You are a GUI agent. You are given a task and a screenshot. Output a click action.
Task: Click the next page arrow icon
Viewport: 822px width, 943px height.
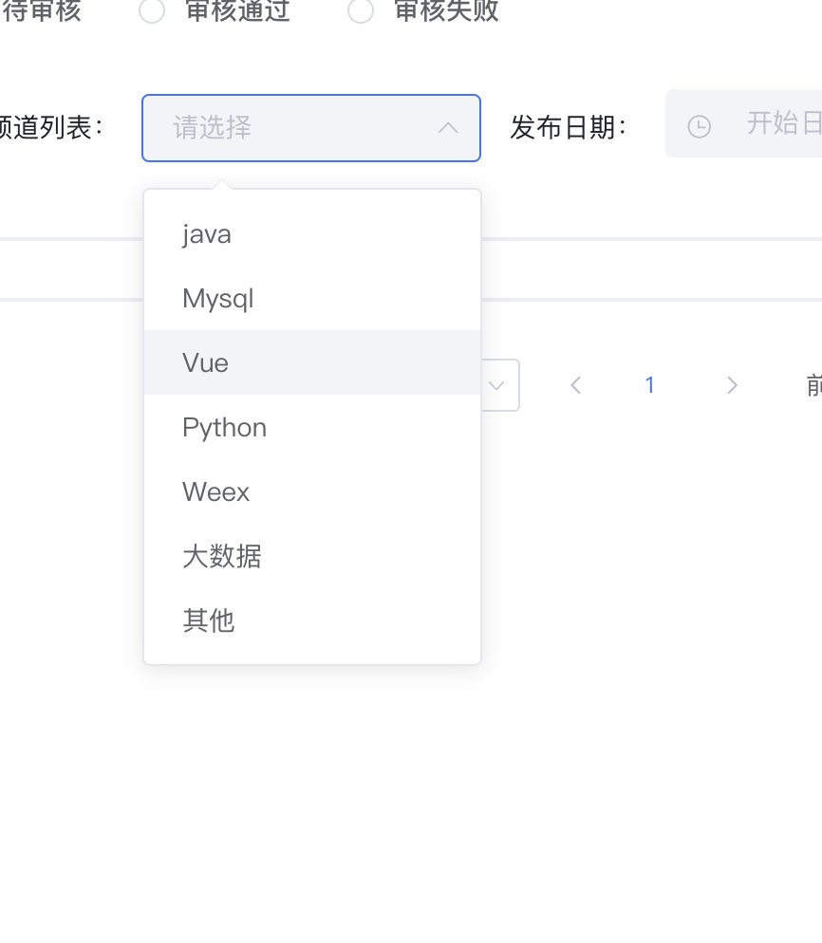pyautogui.click(x=731, y=384)
